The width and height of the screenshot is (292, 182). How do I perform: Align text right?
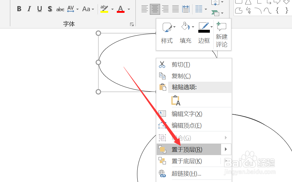point(165,9)
